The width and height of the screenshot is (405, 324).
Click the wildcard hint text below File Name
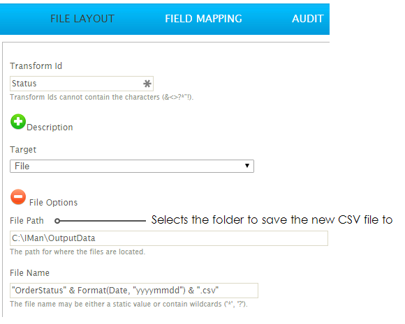(x=128, y=304)
